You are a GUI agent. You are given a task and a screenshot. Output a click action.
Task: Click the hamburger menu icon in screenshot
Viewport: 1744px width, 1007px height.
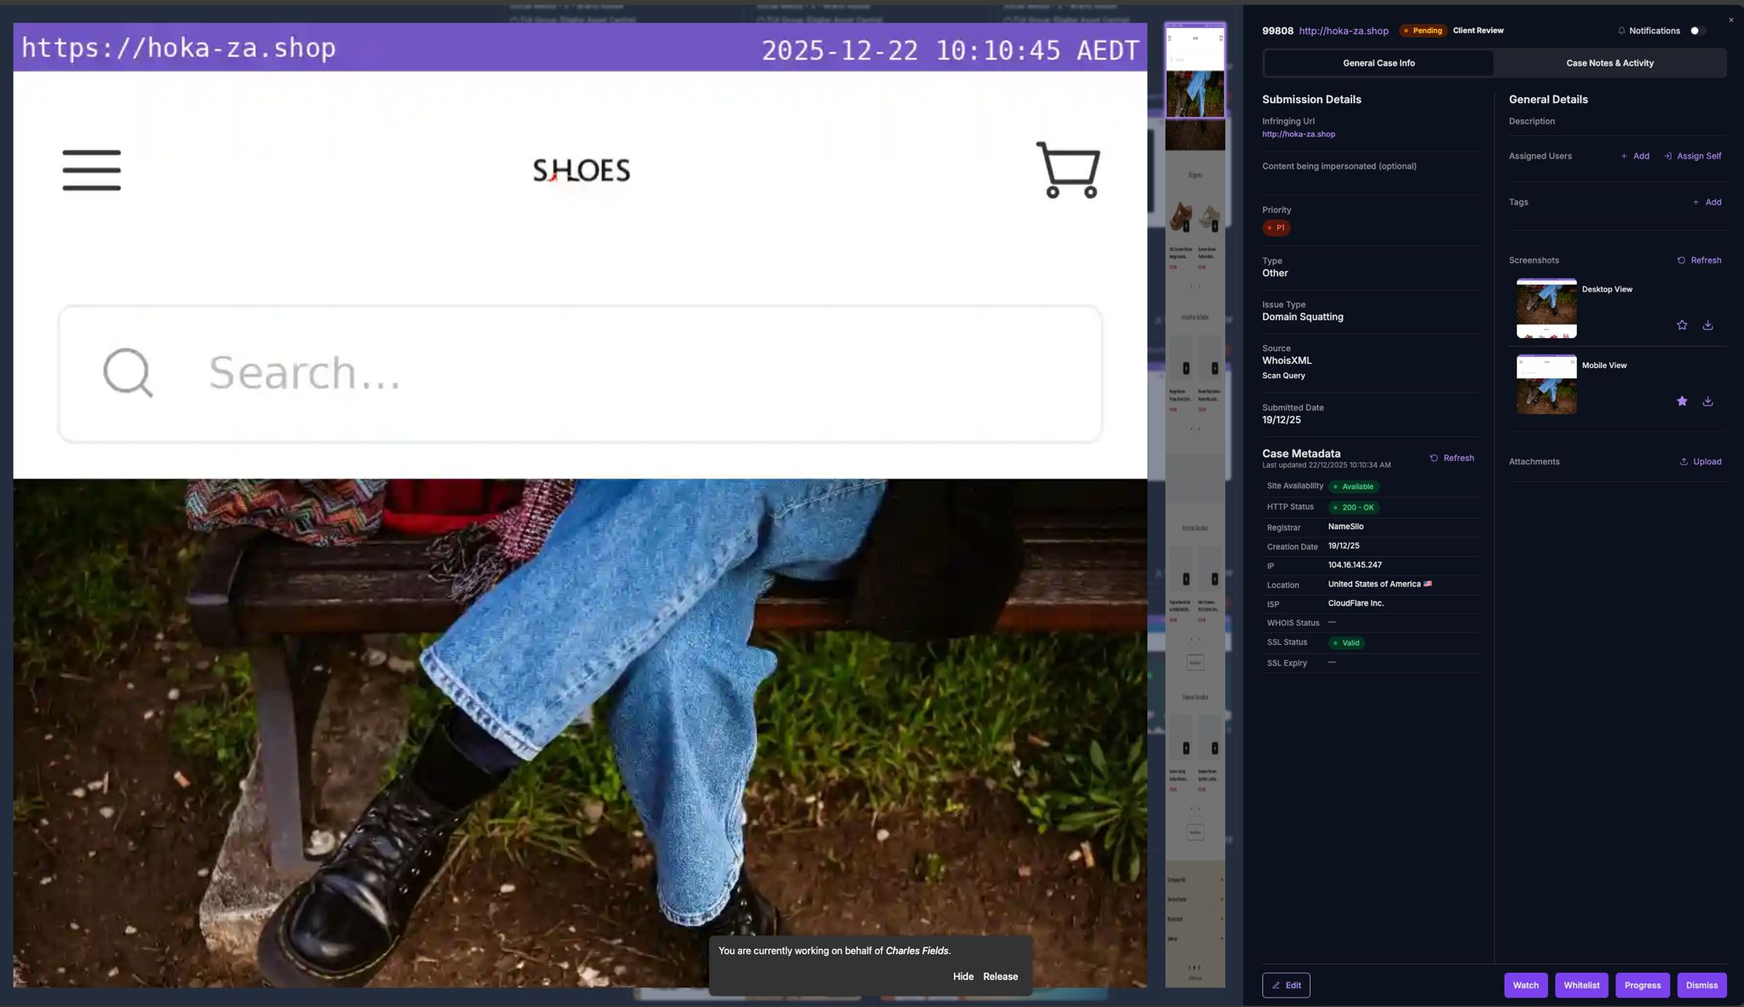point(92,170)
